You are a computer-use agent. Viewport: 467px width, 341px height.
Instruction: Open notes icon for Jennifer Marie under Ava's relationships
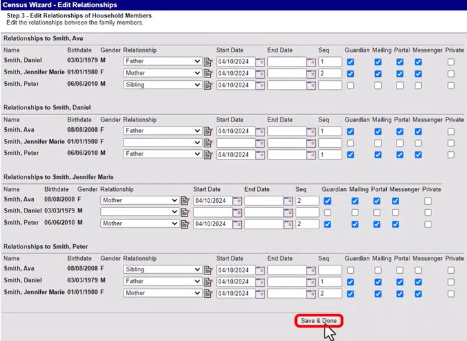208,74
